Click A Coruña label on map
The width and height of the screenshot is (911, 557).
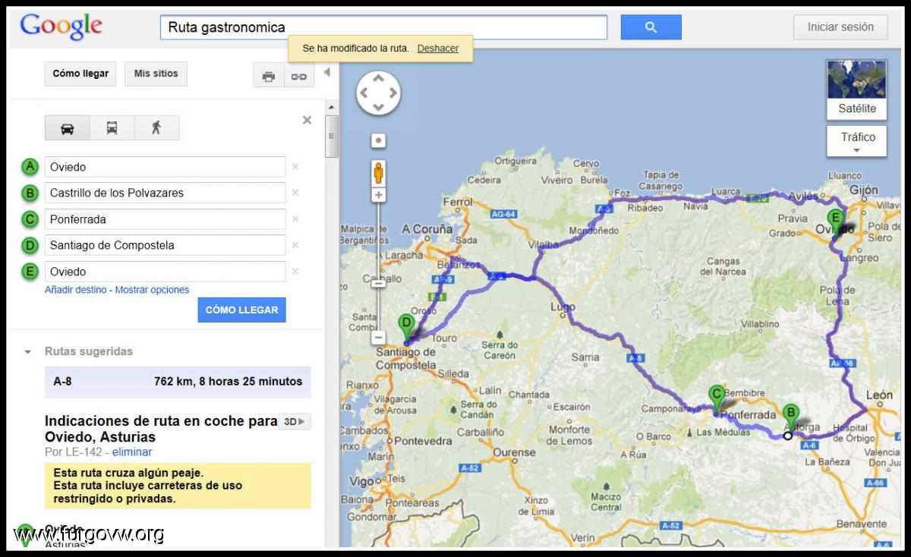click(x=426, y=228)
